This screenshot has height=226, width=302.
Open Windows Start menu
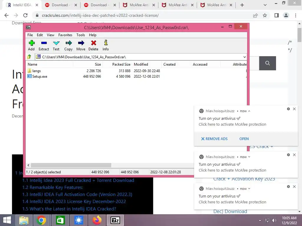[x=7, y=220]
